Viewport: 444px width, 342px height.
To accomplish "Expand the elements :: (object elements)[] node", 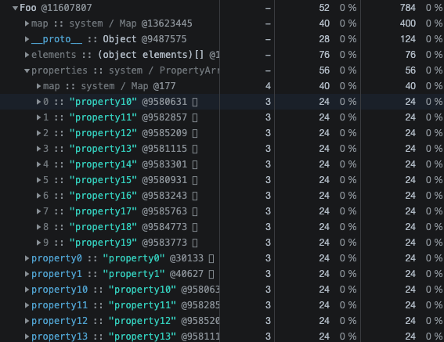I will pyautogui.click(x=27, y=55).
